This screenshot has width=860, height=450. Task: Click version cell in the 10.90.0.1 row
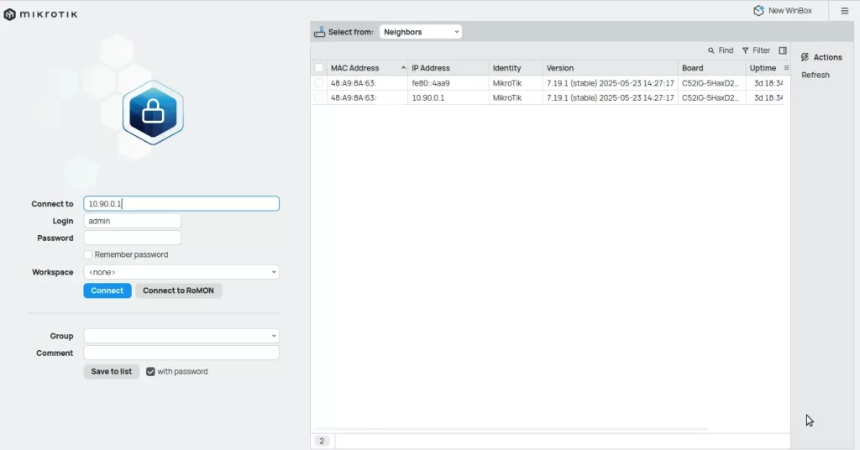(x=610, y=97)
